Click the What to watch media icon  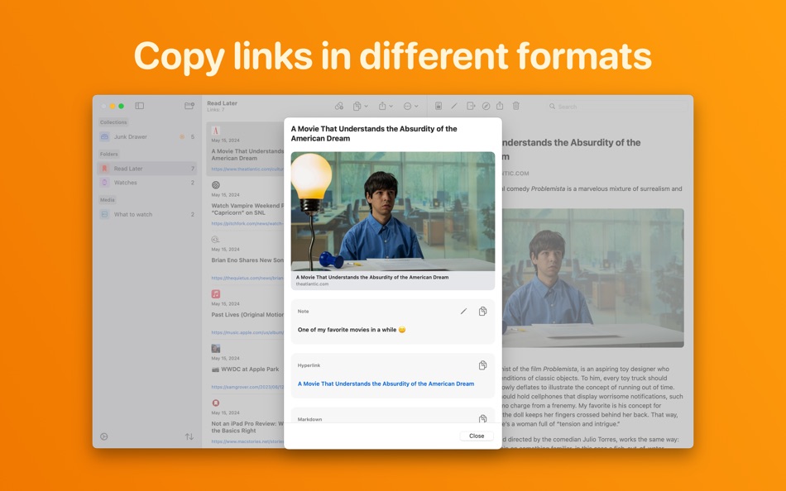coord(104,214)
